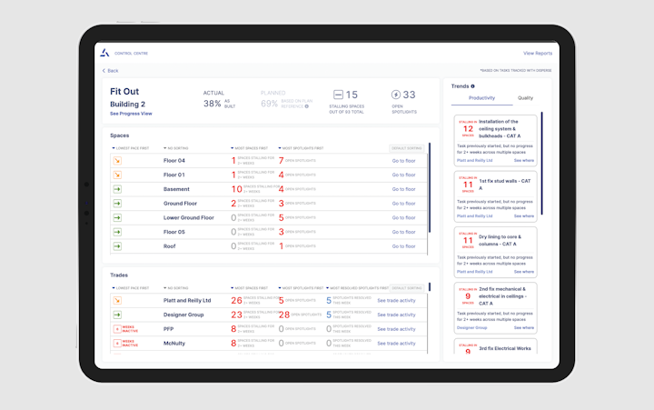Open the View Reports link
654x410 pixels.
(x=537, y=53)
